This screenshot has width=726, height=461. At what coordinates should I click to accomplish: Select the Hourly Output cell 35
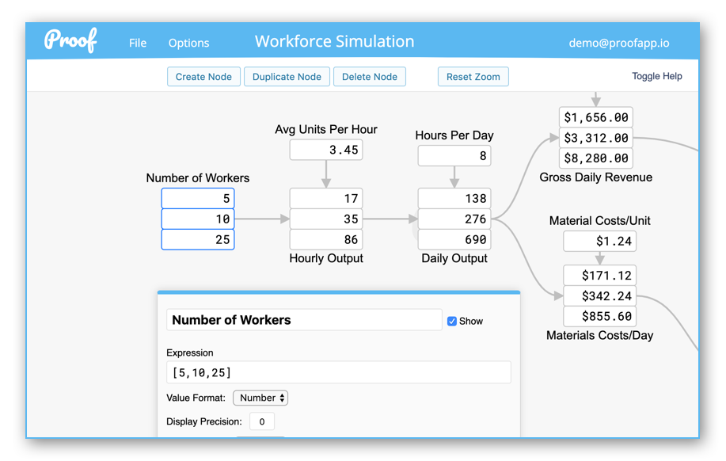[326, 219]
